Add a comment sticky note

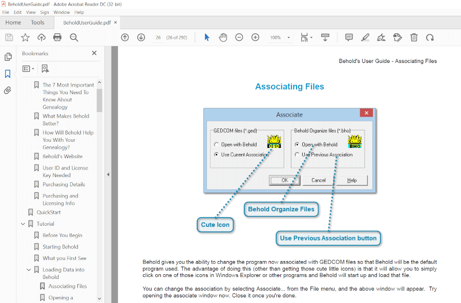(x=349, y=37)
